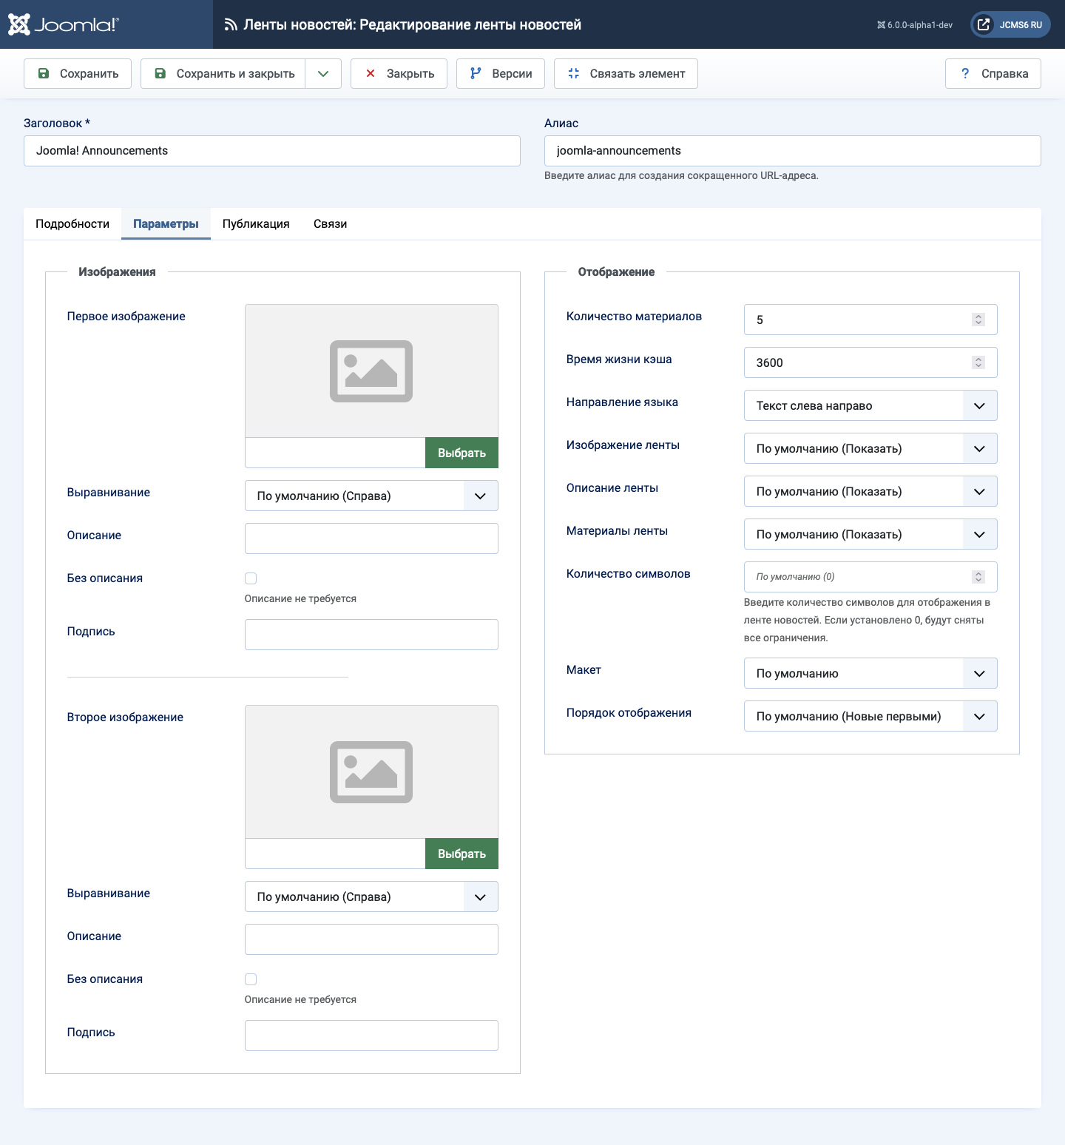Click the Сохранить button
This screenshot has width=1065, height=1145.
click(x=78, y=73)
